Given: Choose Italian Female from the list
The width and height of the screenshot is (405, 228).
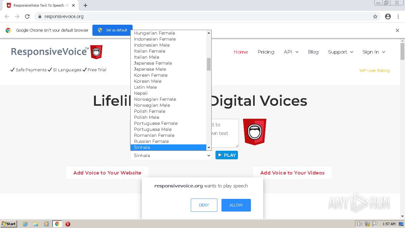Looking at the screenshot, I should (169, 51).
